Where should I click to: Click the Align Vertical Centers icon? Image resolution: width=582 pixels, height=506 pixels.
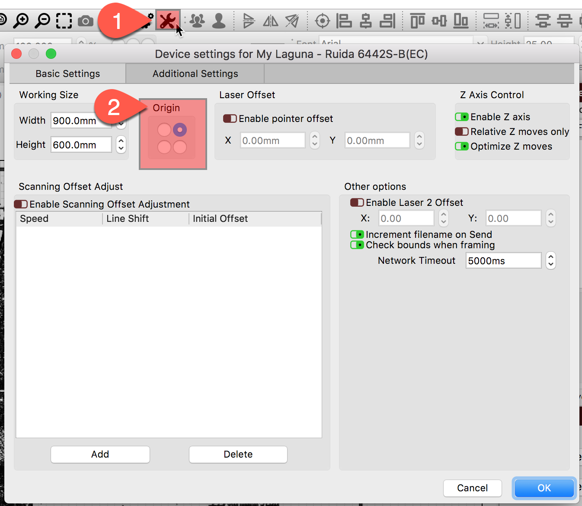pos(439,20)
